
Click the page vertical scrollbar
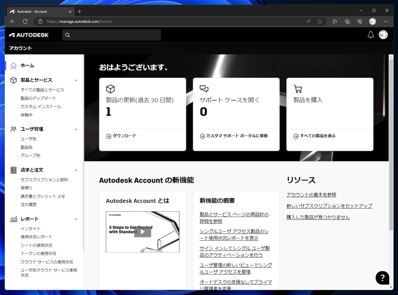[391, 145]
